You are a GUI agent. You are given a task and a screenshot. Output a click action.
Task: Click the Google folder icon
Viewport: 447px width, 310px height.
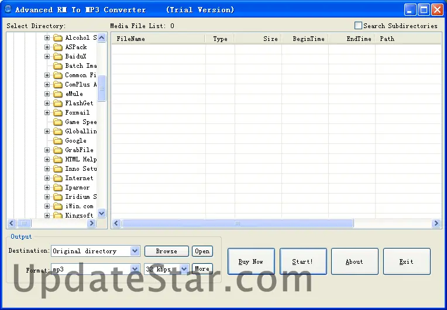pyautogui.click(x=58, y=141)
